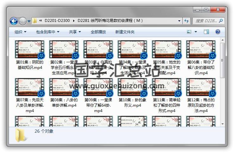Image resolution: width=234 pixels, height=153 pixels.
Task: Open the address bar history dropdown
Action: (x=179, y=21)
